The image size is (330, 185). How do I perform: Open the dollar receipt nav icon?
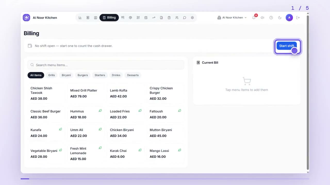tap(88, 18)
